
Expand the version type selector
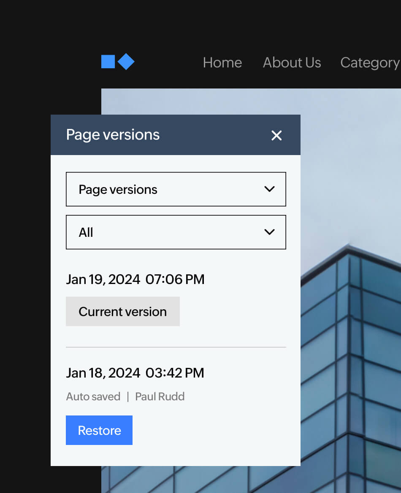176,189
